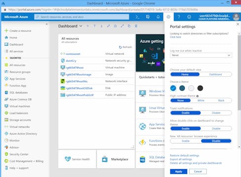
Task: Click the Upload dashboard arrow icon
Action: pyautogui.click(x=95, y=26)
